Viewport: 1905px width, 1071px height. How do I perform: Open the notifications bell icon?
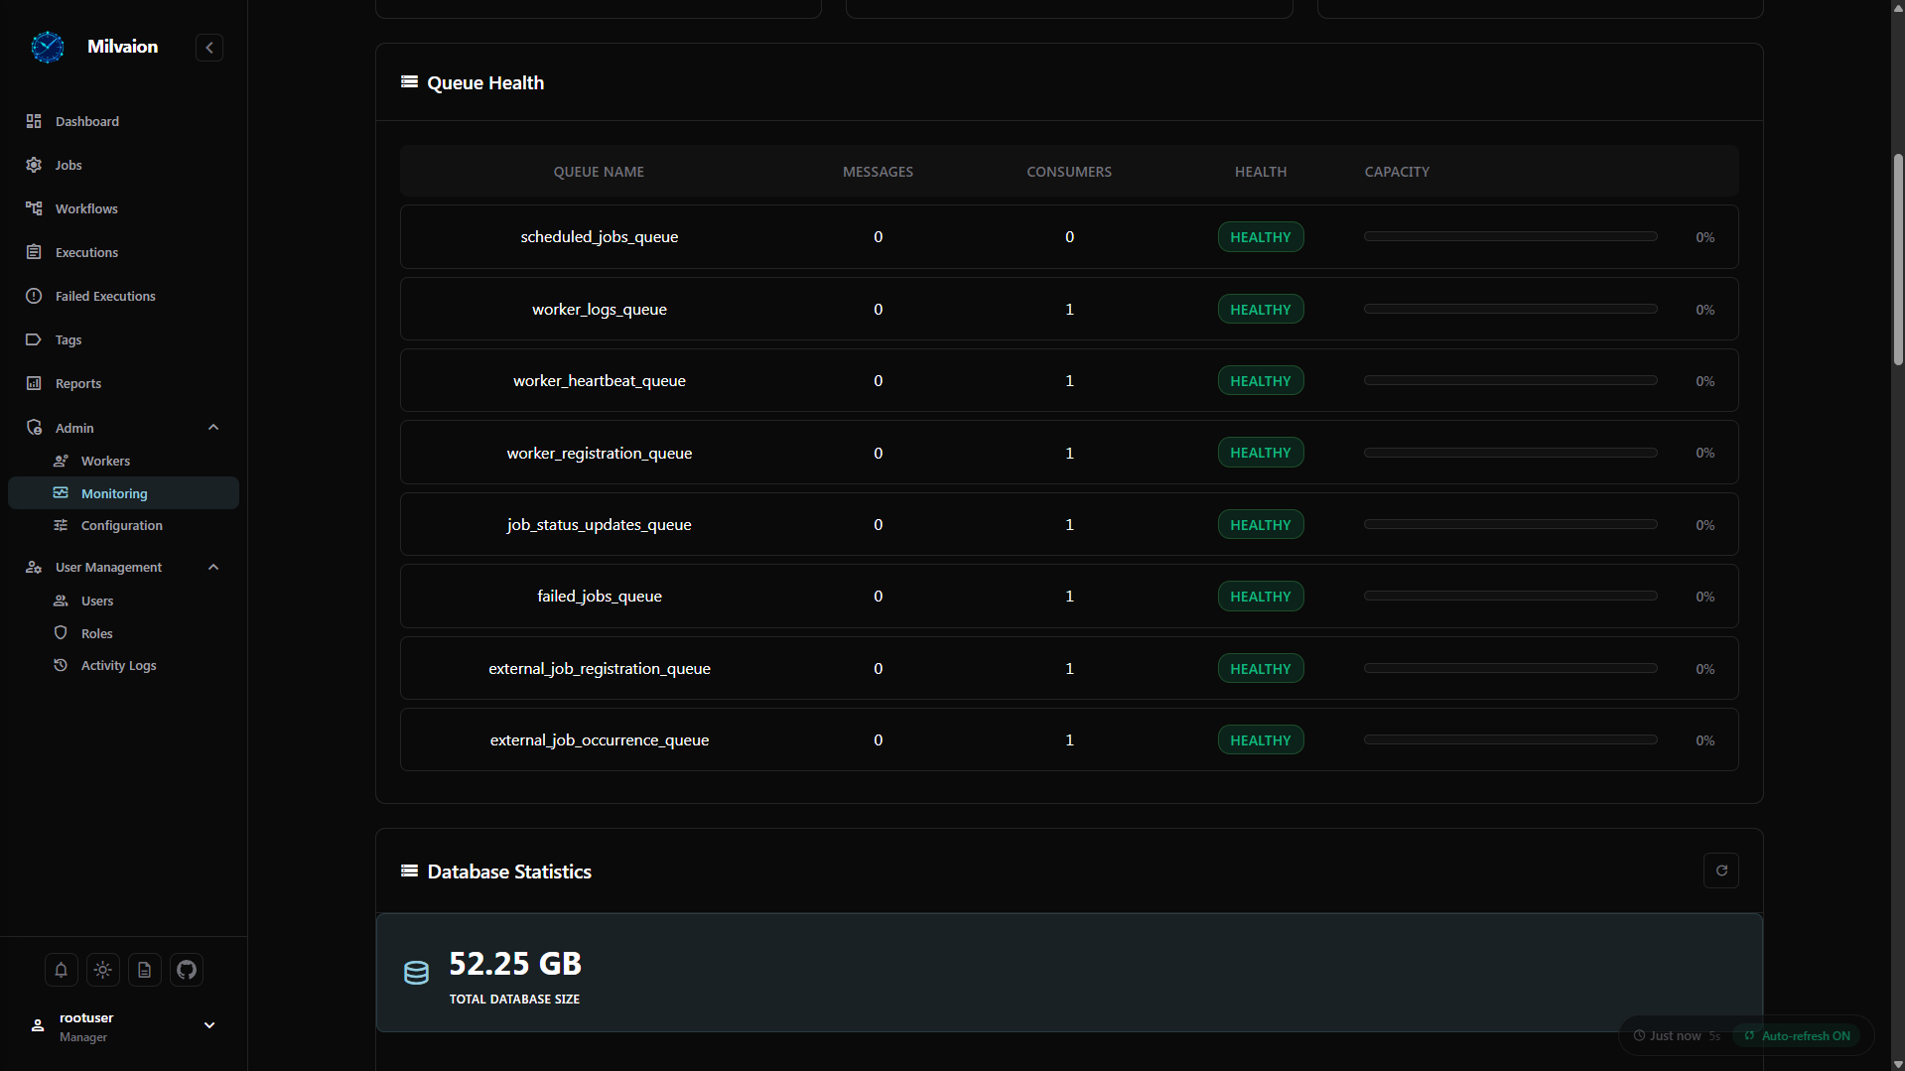[62, 970]
